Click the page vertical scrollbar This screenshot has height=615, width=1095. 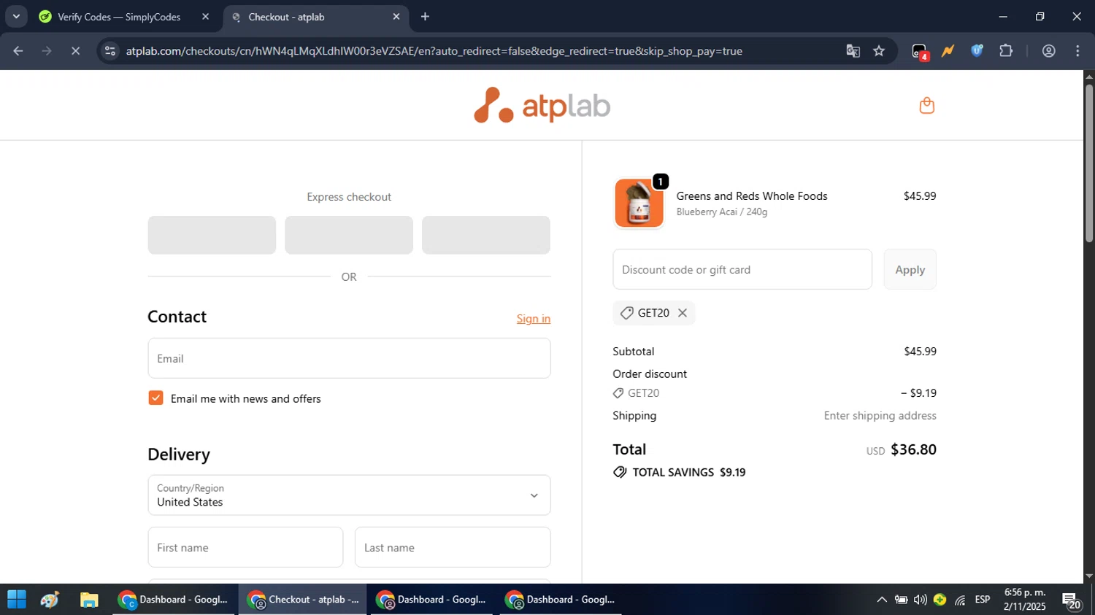pos(1089,163)
